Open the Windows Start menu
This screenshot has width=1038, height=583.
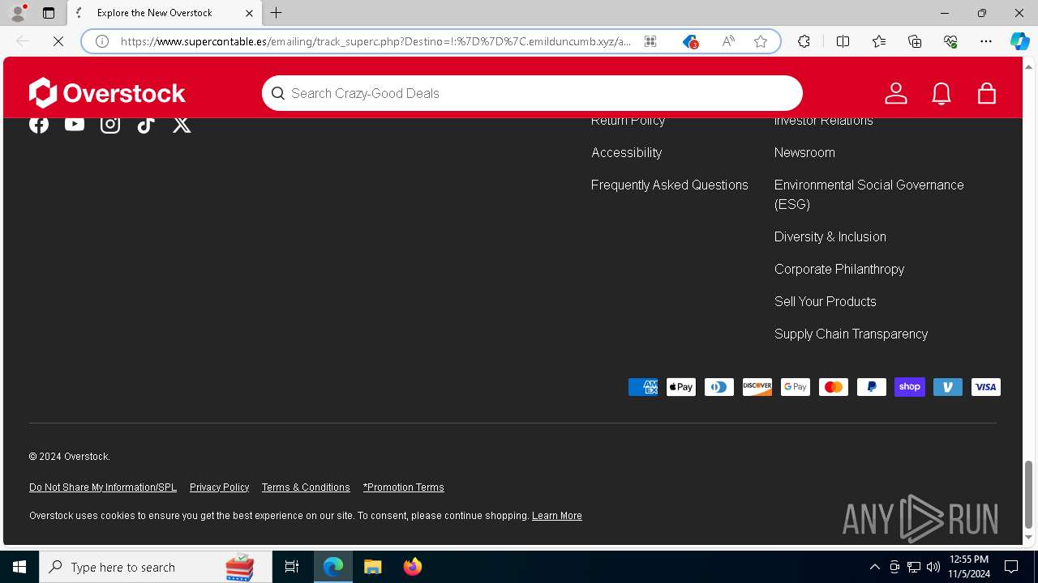click(x=19, y=567)
